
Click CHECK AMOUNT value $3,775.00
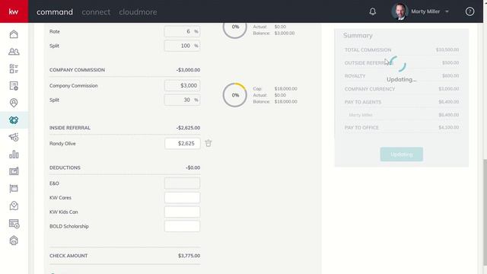tap(189, 256)
